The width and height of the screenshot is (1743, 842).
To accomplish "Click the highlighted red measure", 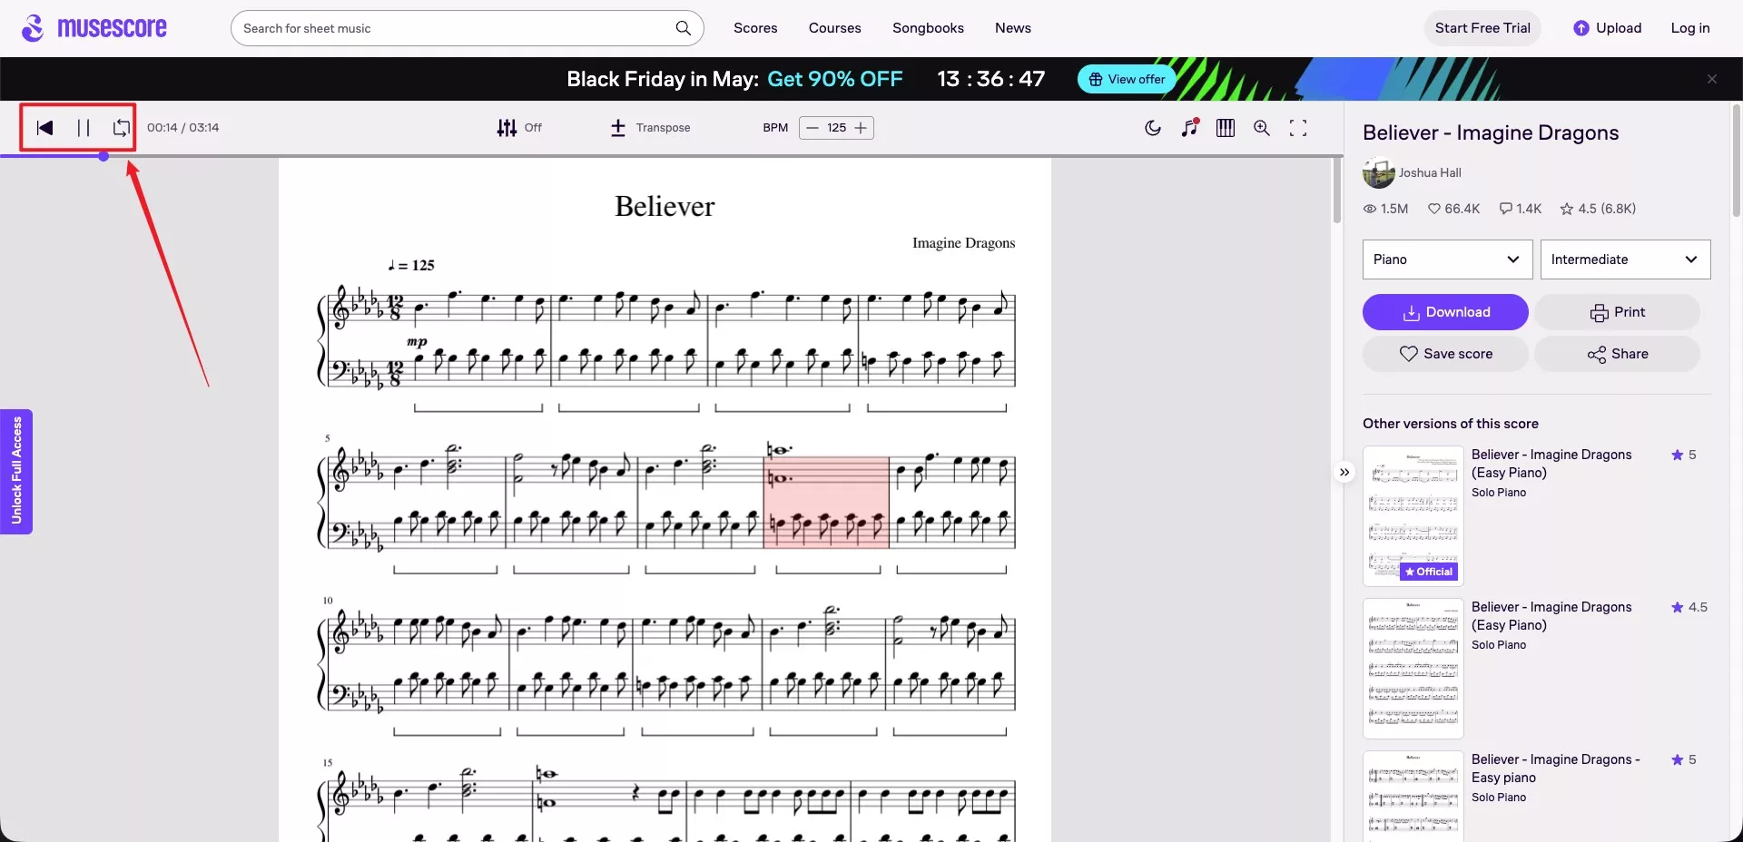I will [x=826, y=503].
